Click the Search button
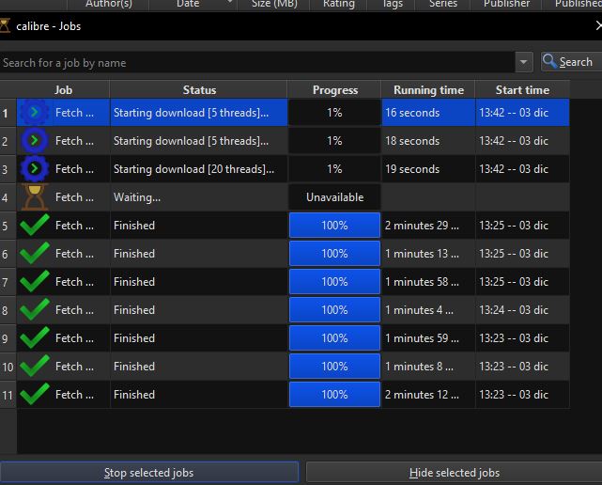This screenshot has width=602, height=485. tap(571, 62)
